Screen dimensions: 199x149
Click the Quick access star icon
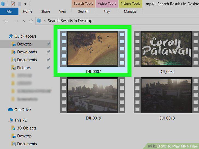[x=11, y=36]
